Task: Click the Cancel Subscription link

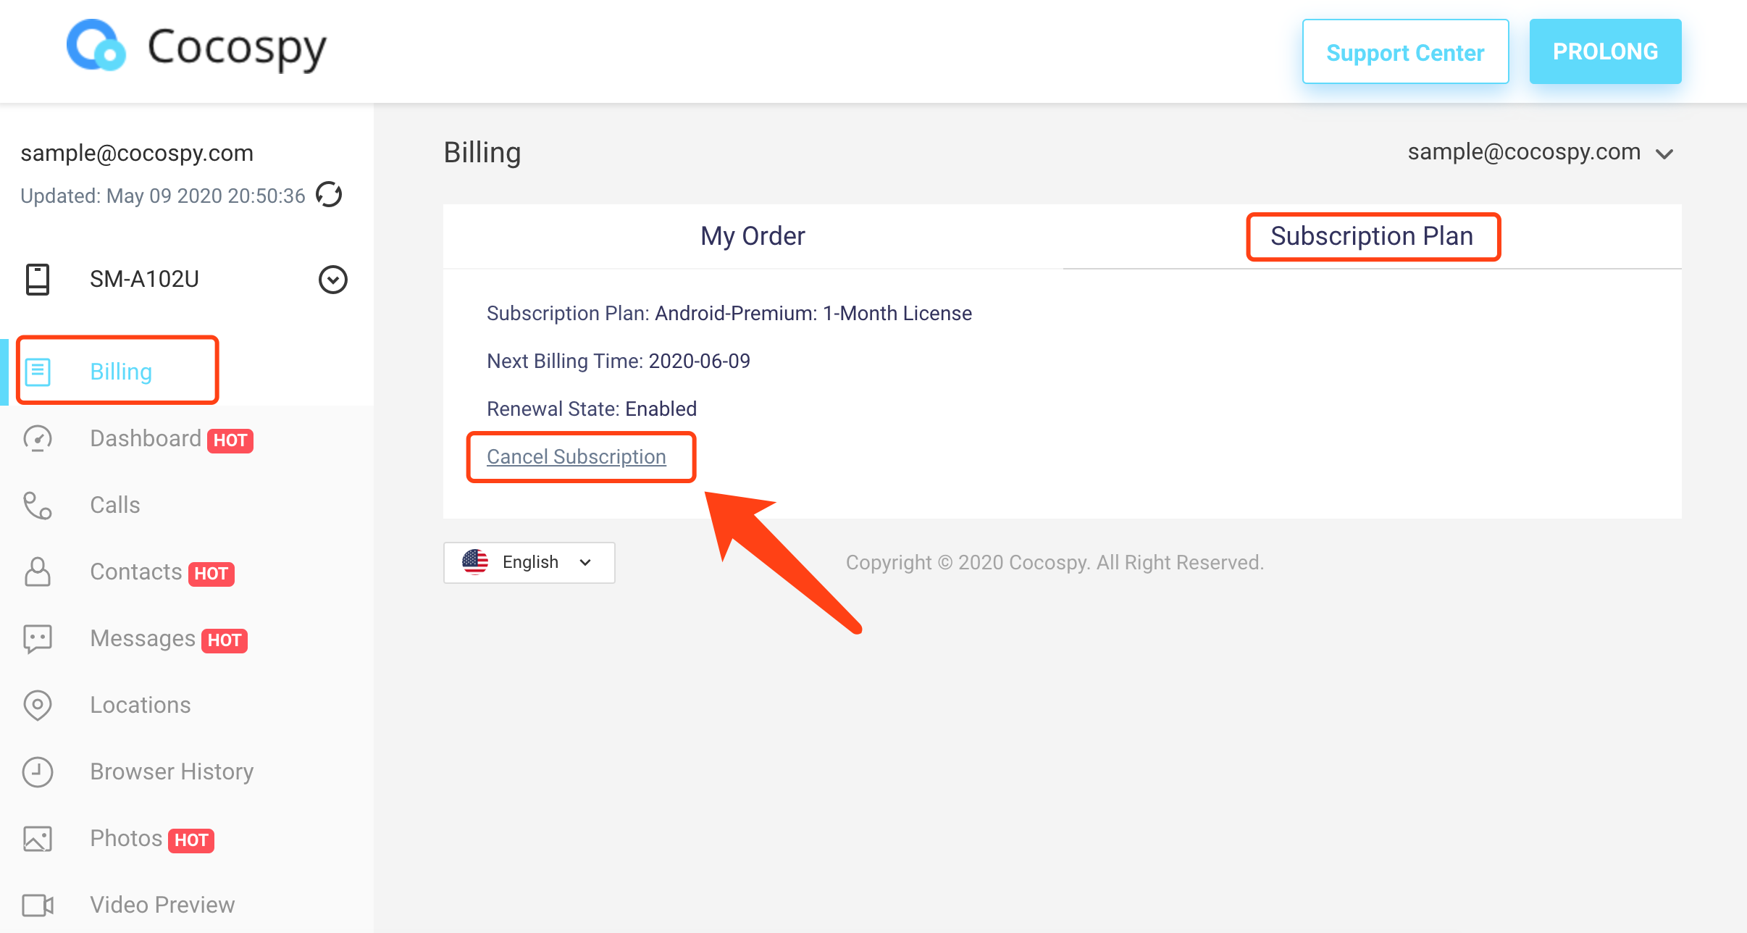Action: (x=577, y=456)
